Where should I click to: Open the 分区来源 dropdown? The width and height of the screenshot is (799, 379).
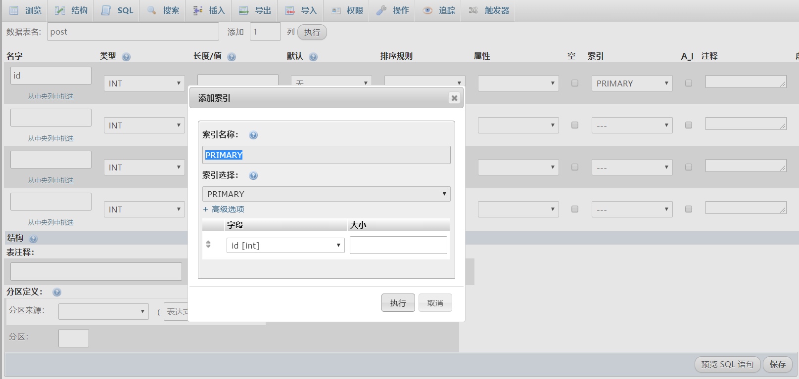[103, 311]
